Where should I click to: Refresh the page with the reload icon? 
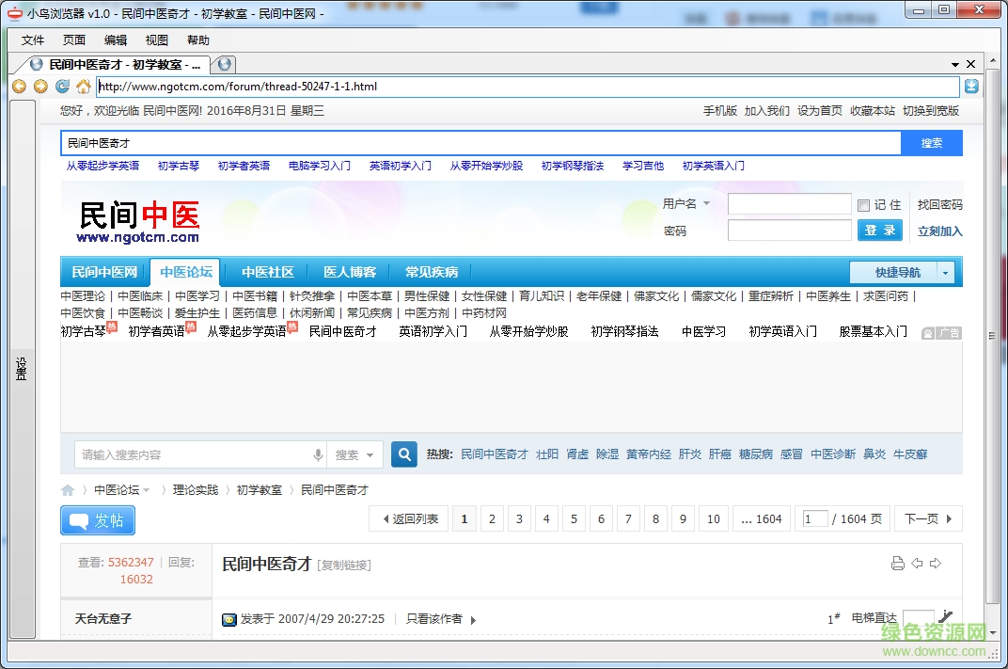[x=60, y=86]
